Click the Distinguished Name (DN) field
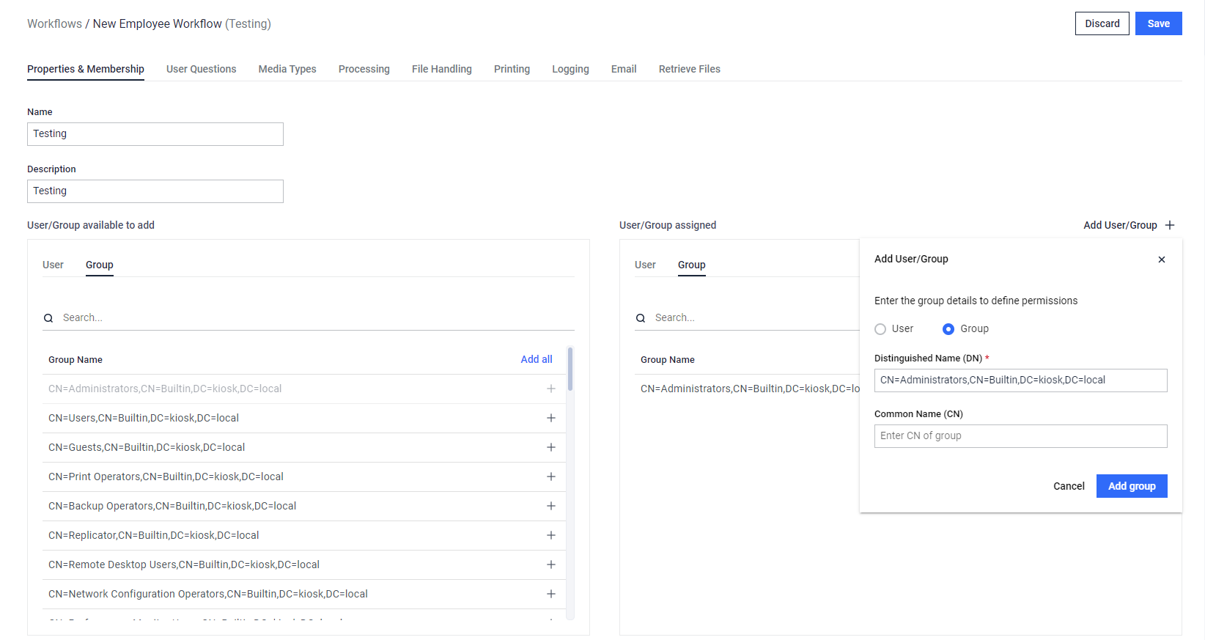 [1021, 380]
